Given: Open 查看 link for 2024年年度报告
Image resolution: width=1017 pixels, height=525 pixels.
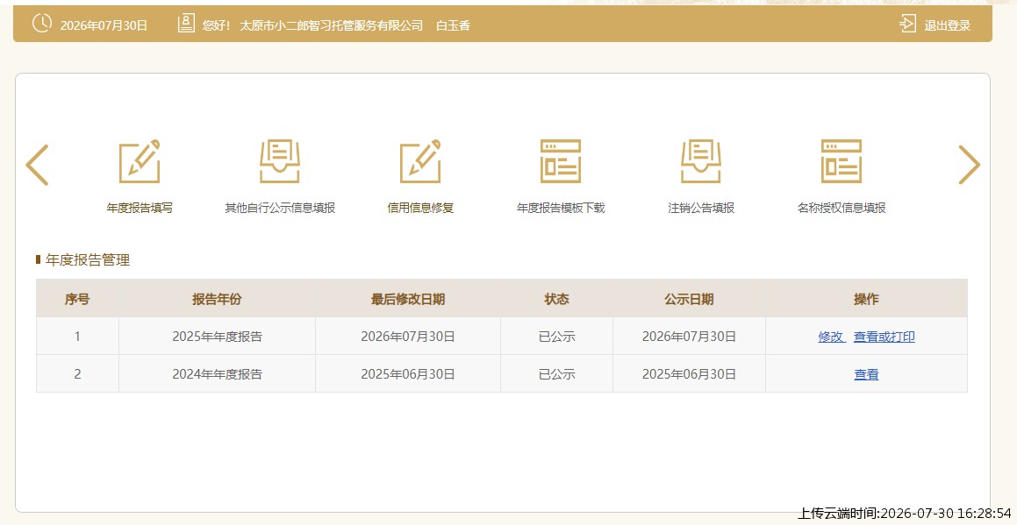Looking at the screenshot, I should (867, 374).
